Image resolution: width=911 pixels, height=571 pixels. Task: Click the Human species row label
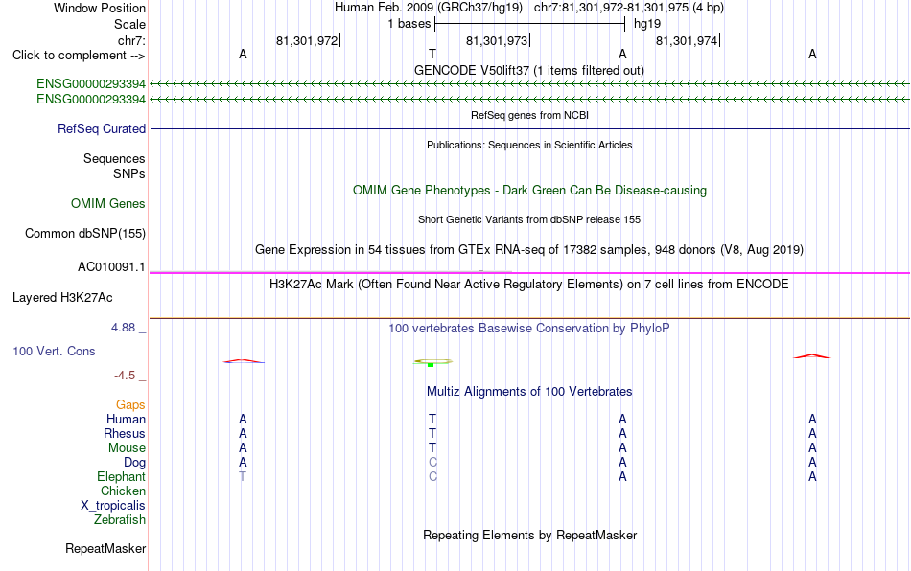click(x=126, y=419)
